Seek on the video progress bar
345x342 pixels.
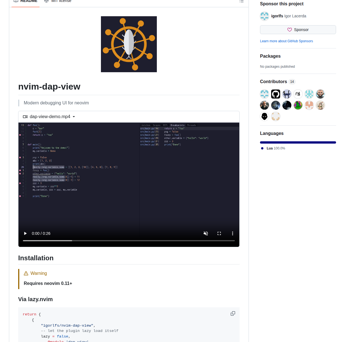pyautogui.click(x=129, y=241)
